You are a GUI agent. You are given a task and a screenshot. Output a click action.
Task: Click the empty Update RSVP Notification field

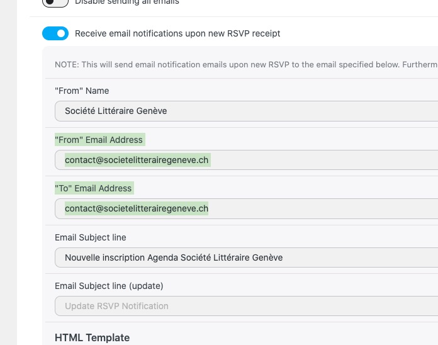(245, 306)
